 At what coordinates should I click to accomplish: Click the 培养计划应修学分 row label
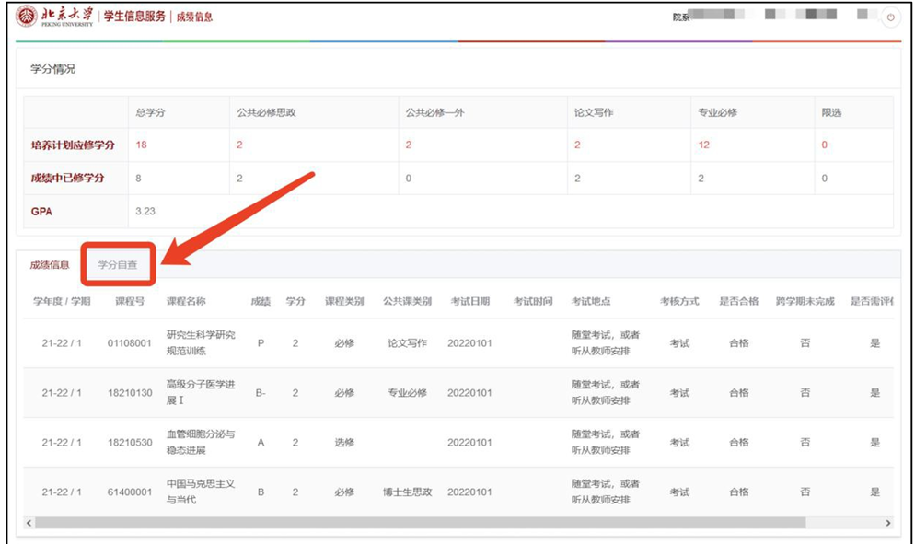click(74, 145)
